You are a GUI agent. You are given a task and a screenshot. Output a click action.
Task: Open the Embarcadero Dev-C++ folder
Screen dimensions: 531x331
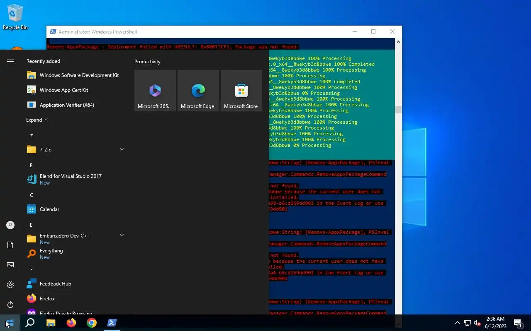(76, 239)
